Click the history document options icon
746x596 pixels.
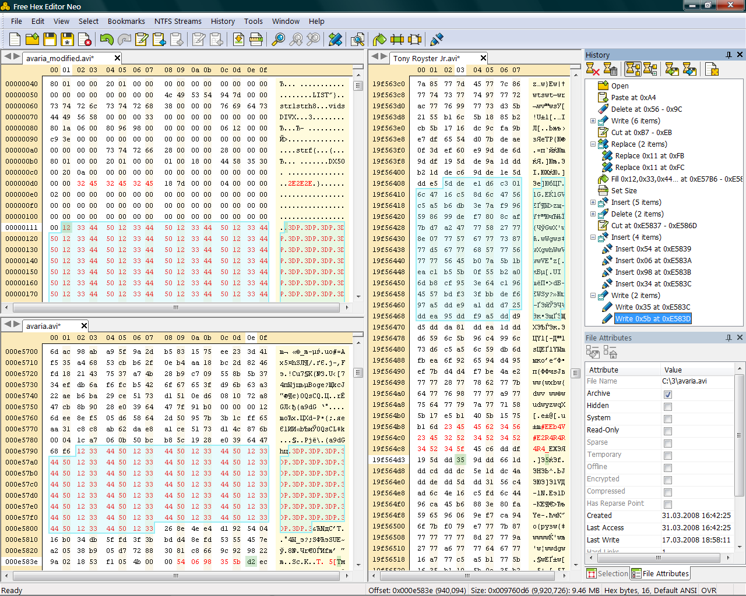click(x=712, y=69)
